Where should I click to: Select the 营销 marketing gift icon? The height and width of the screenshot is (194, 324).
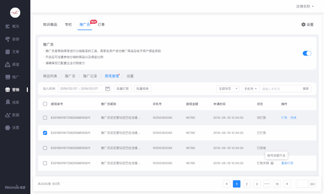click(x=8, y=90)
